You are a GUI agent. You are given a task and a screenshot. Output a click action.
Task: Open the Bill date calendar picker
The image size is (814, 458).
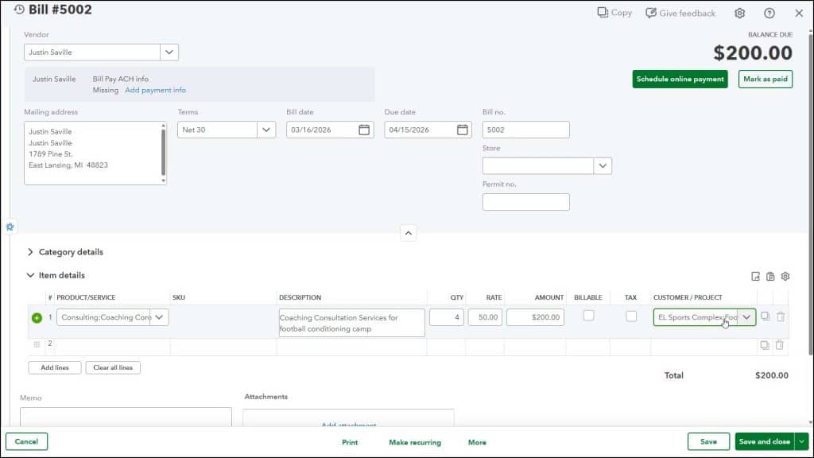coord(364,129)
